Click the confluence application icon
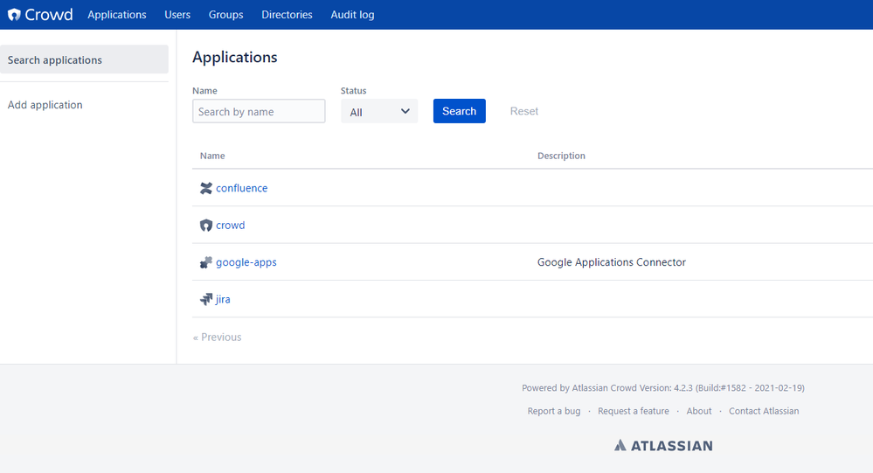 [x=206, y=188]
